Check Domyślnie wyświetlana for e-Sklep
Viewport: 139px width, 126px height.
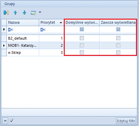tap(82, 52)
